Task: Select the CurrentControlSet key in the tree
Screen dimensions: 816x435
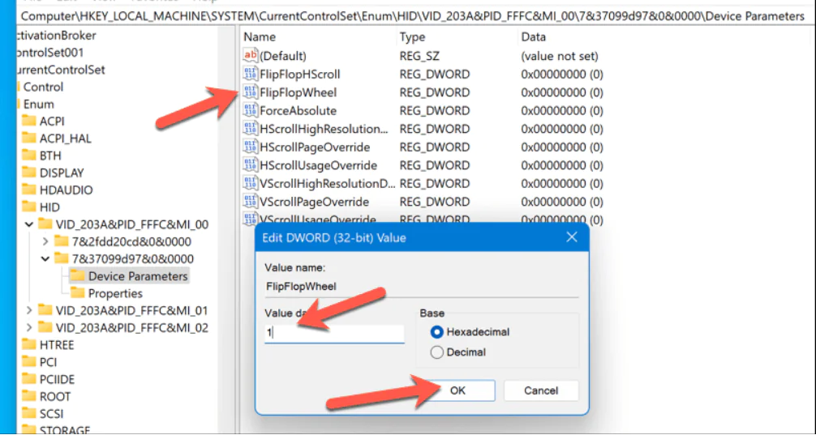Action: (x=61, y=70)
